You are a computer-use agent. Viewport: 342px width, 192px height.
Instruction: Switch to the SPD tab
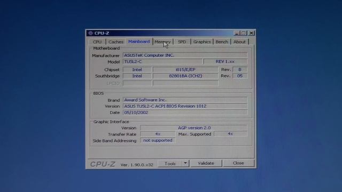182,42
